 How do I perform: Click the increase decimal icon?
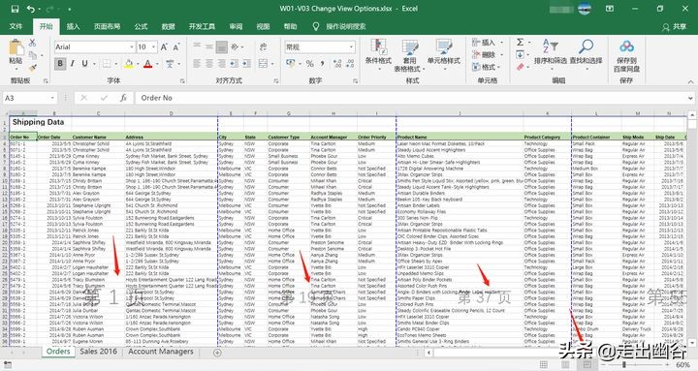[x=337, y=64]
